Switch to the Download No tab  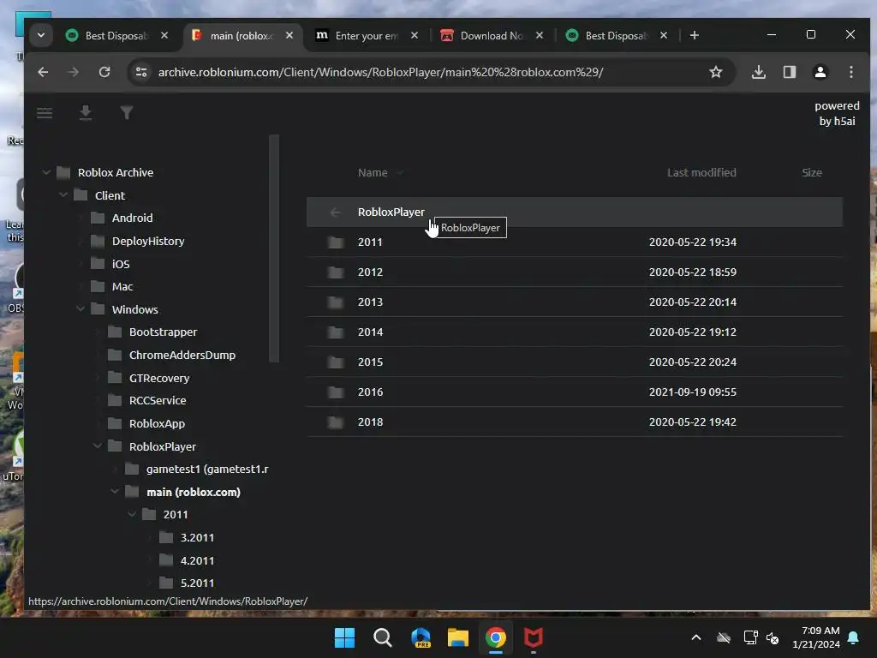[x=491, y=35]
